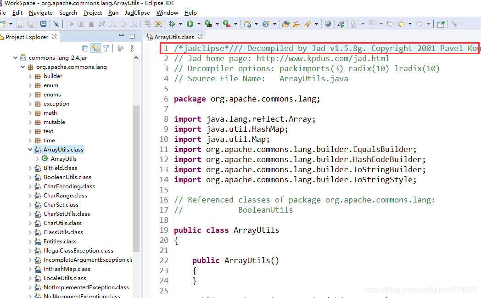Expand the CharSetUtils.class node
Image resolution: width=481 pixels, height=298 pixels.
[x=30, y=214]
